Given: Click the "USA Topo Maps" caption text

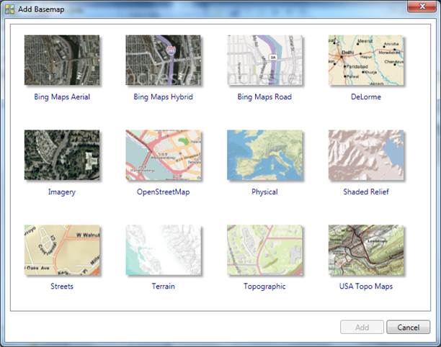Looking at the screenshot, I should pos(366,287).
